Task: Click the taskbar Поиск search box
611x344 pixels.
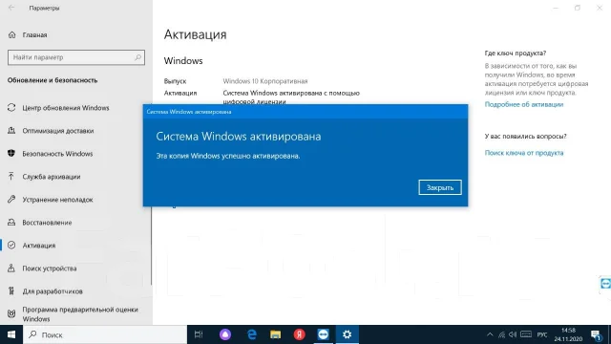Action: tap(105, 334)
